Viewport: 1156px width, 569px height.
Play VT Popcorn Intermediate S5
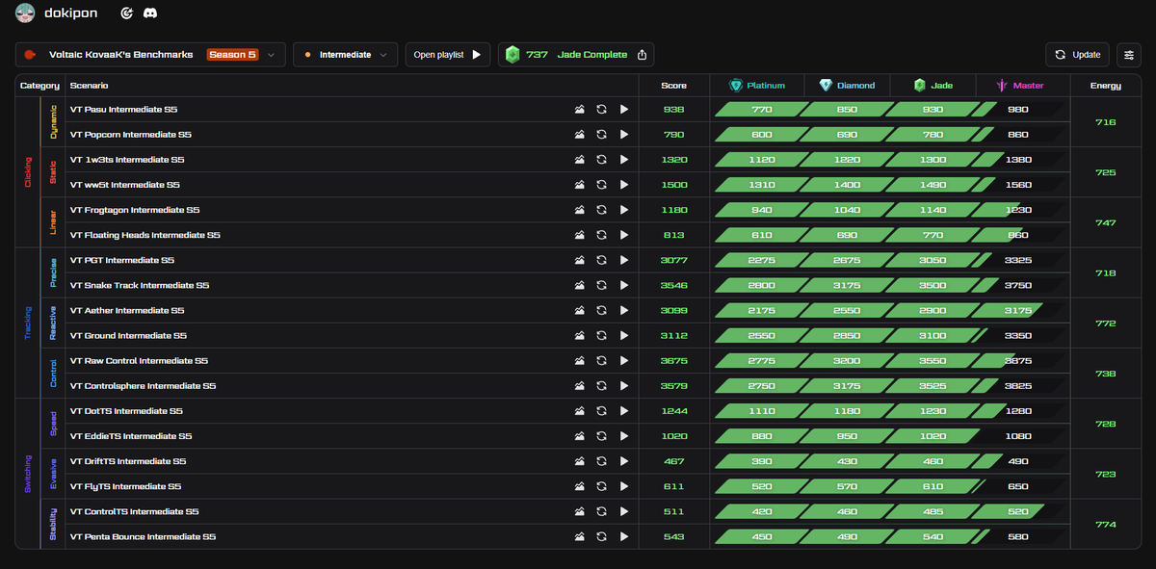click(624, 135)
